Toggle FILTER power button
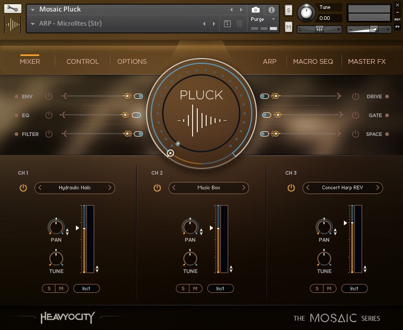Screen dimensions: 403x330 (x=49, y=134)
